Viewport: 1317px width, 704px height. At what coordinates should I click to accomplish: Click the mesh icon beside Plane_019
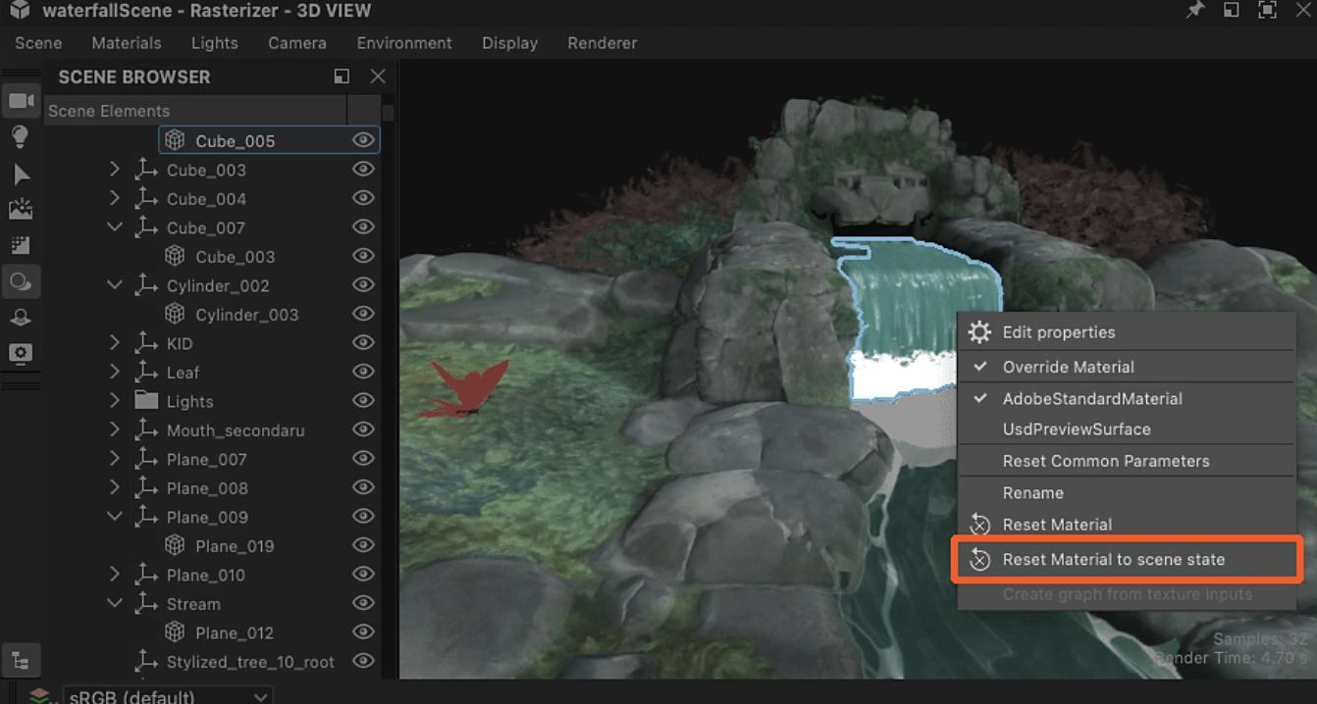point(175,545)
